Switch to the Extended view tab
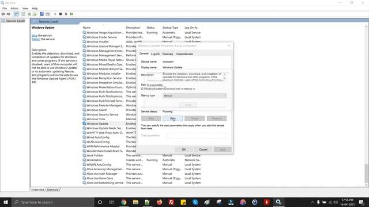The width and height of the screenshot is (369, 207). [x=38, y=190]
